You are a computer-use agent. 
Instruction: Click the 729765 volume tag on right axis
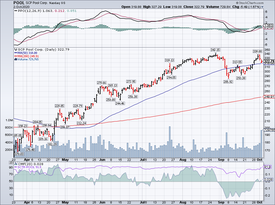(269, 130)
